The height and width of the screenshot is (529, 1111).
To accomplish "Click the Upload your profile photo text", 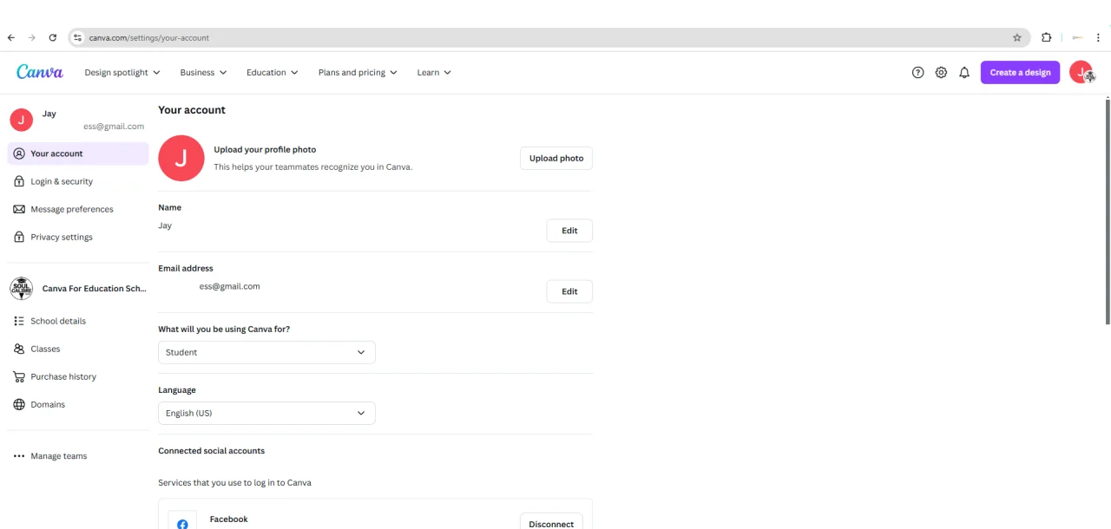I will 265,149.
